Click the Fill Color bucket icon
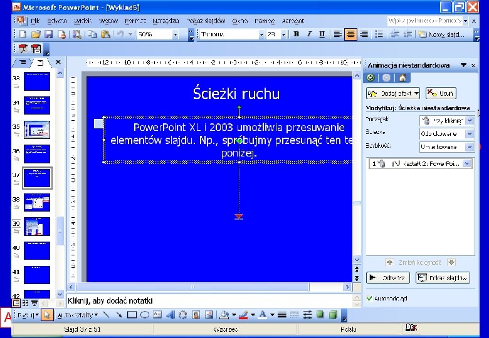The height and width of the screenshot is (338, 489). coord(224,315)
